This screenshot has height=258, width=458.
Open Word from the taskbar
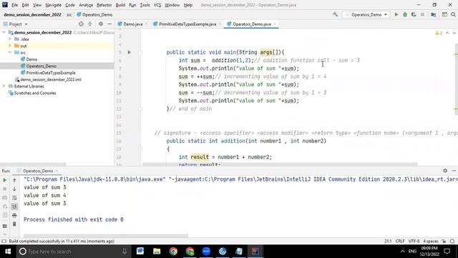click(140, 251)
